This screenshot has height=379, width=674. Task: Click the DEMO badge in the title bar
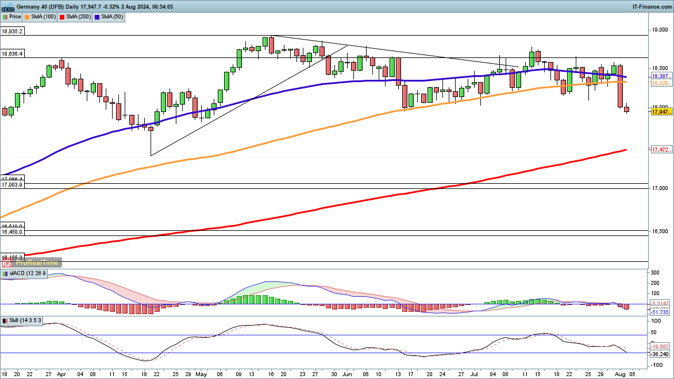tap(7, 9)
